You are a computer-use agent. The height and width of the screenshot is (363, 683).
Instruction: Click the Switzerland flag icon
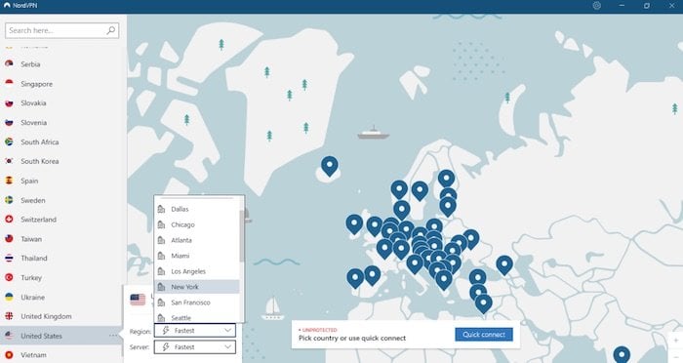click(x=9, y=220)
